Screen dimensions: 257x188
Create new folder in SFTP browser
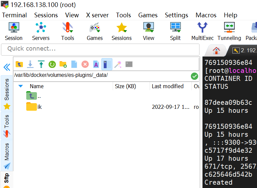coord(63,64)
